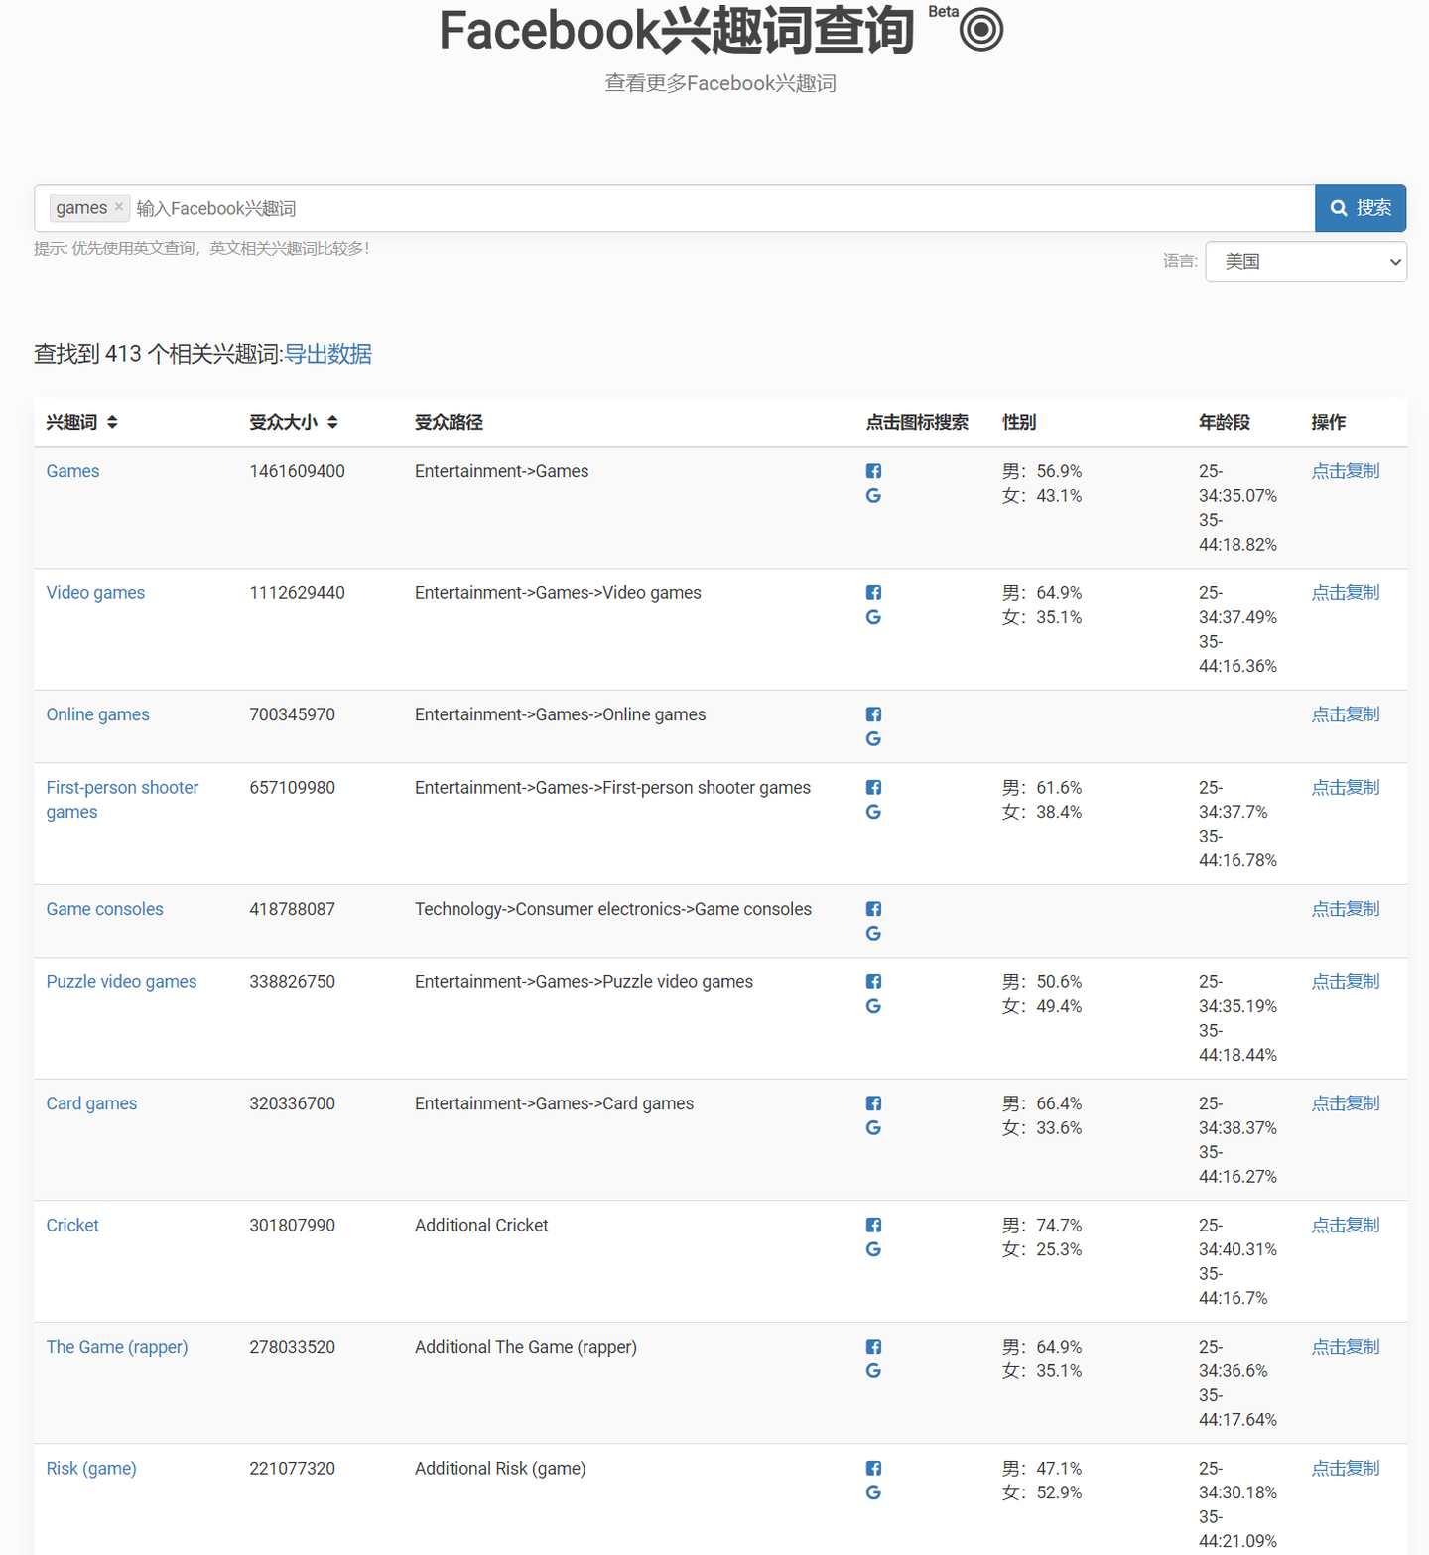Viewport: 1429px width, 1555px height.
Task: Open the Puzzle video games link
Action: point(122,982)
